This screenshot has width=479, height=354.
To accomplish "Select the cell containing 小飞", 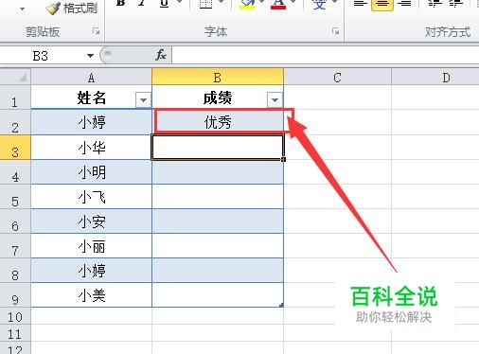I will pyautogui.click(x=91, y=197).
